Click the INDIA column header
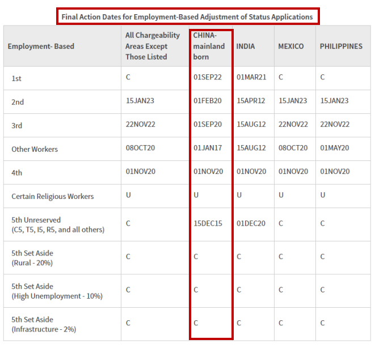The image size is (375, 348). tap(246, 46)
